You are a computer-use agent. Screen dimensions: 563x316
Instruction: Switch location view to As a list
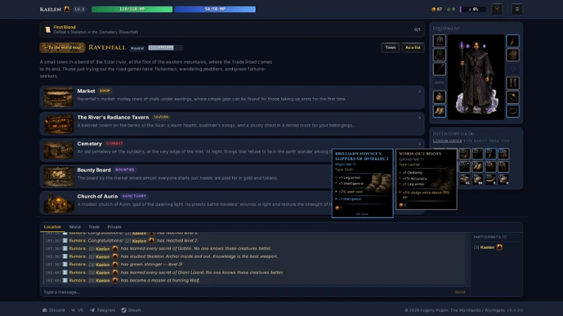[x=413, y=47]
